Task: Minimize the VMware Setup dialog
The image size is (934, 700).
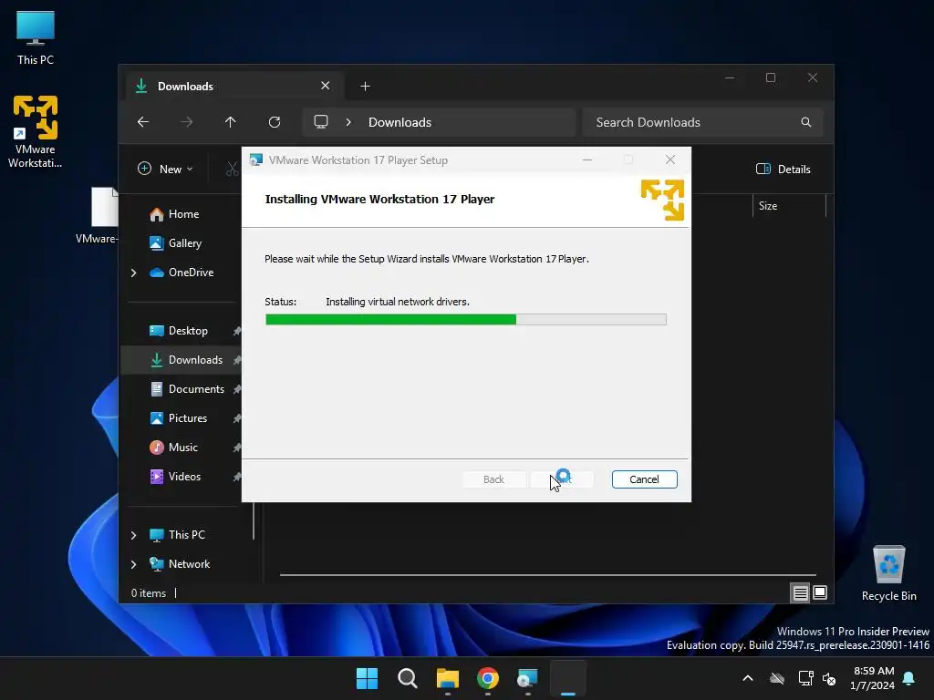Action: coord(587,160)
